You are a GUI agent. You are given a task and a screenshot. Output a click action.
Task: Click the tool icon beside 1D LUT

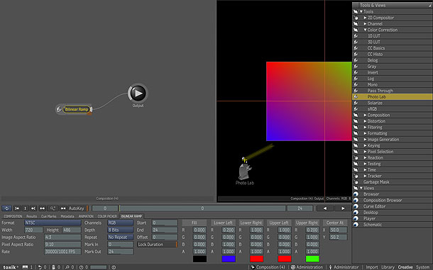click(356, 36)
